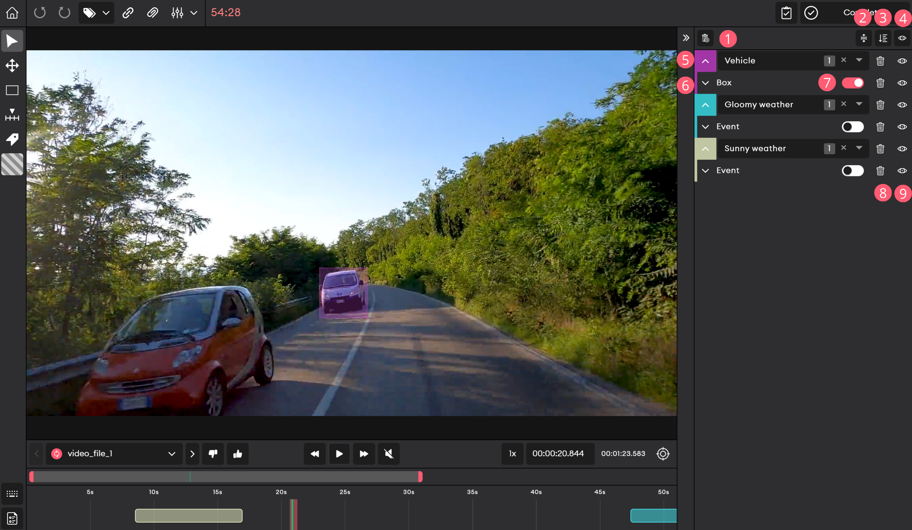Go to the next video file
Image resolution: width=912 pixels, height=530 pixels.
pos(192,453)
